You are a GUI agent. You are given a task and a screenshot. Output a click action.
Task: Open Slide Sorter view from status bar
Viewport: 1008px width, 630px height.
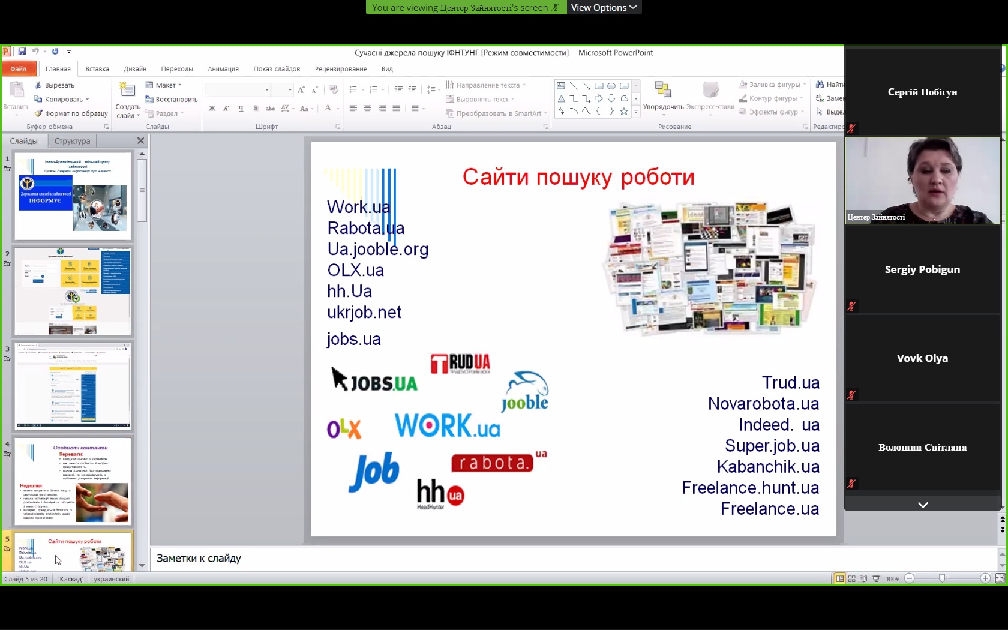pyautogui.click(x=851, y=579)
